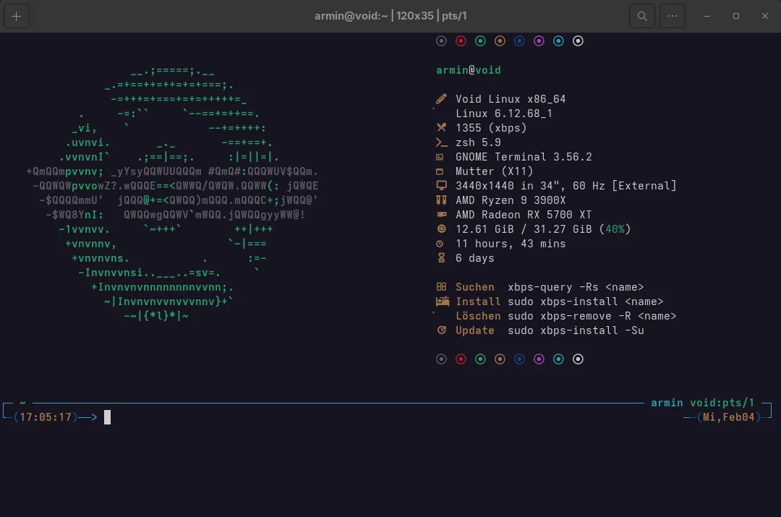Image resolution: width=781 pixels, height=517 pixels.
Task: Click the window title armin@void:~ text
Action: 351,16
